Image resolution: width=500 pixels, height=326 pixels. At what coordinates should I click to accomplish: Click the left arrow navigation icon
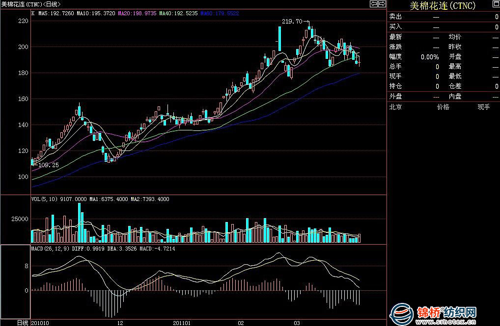(x=374, y=4)
